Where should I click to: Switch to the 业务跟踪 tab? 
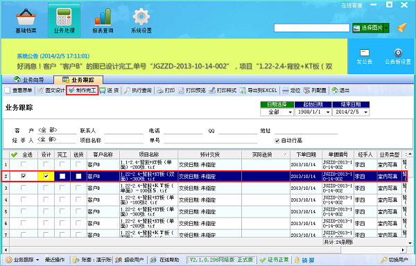click(x=78, y=80)
